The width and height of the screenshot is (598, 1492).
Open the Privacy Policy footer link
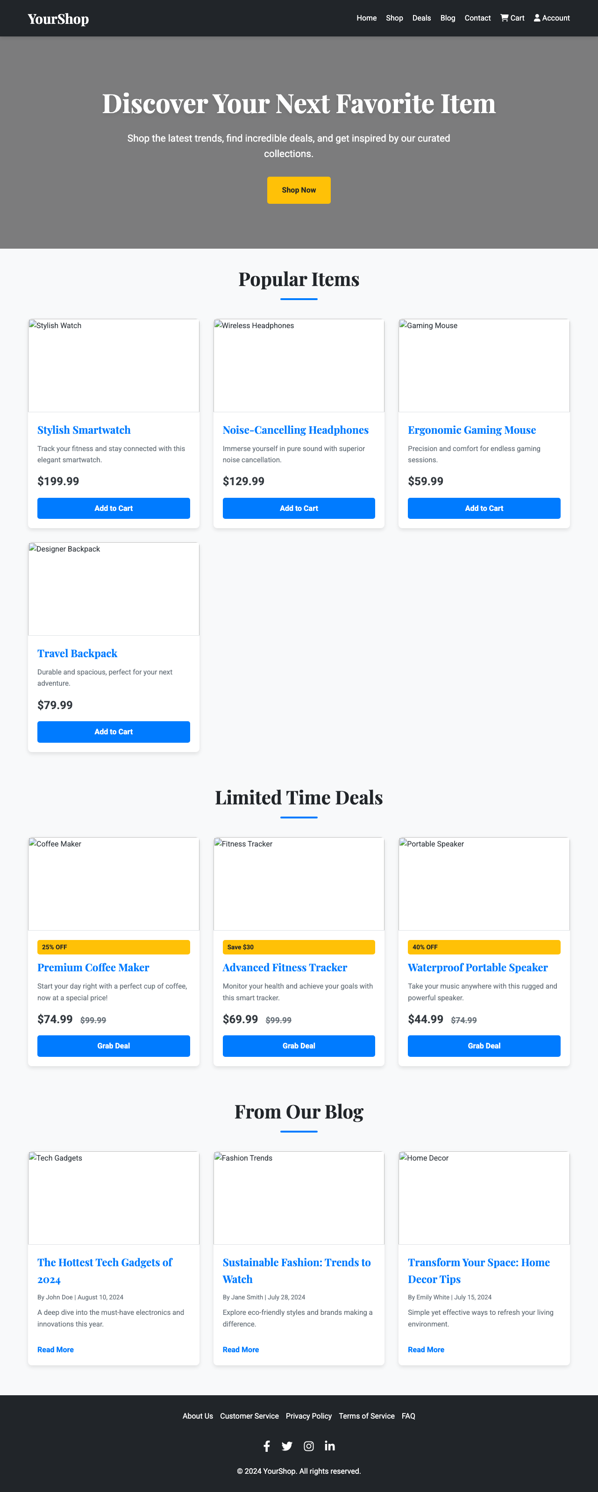[308, 1415]
